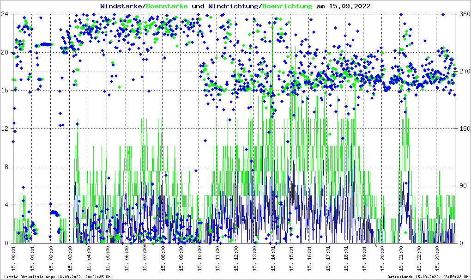471x280 pixels.
Task: Click the left axis value 16
Action: click(x=6, y=90)
